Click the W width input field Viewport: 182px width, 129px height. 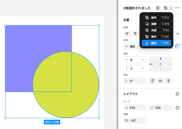coord(135,108)
